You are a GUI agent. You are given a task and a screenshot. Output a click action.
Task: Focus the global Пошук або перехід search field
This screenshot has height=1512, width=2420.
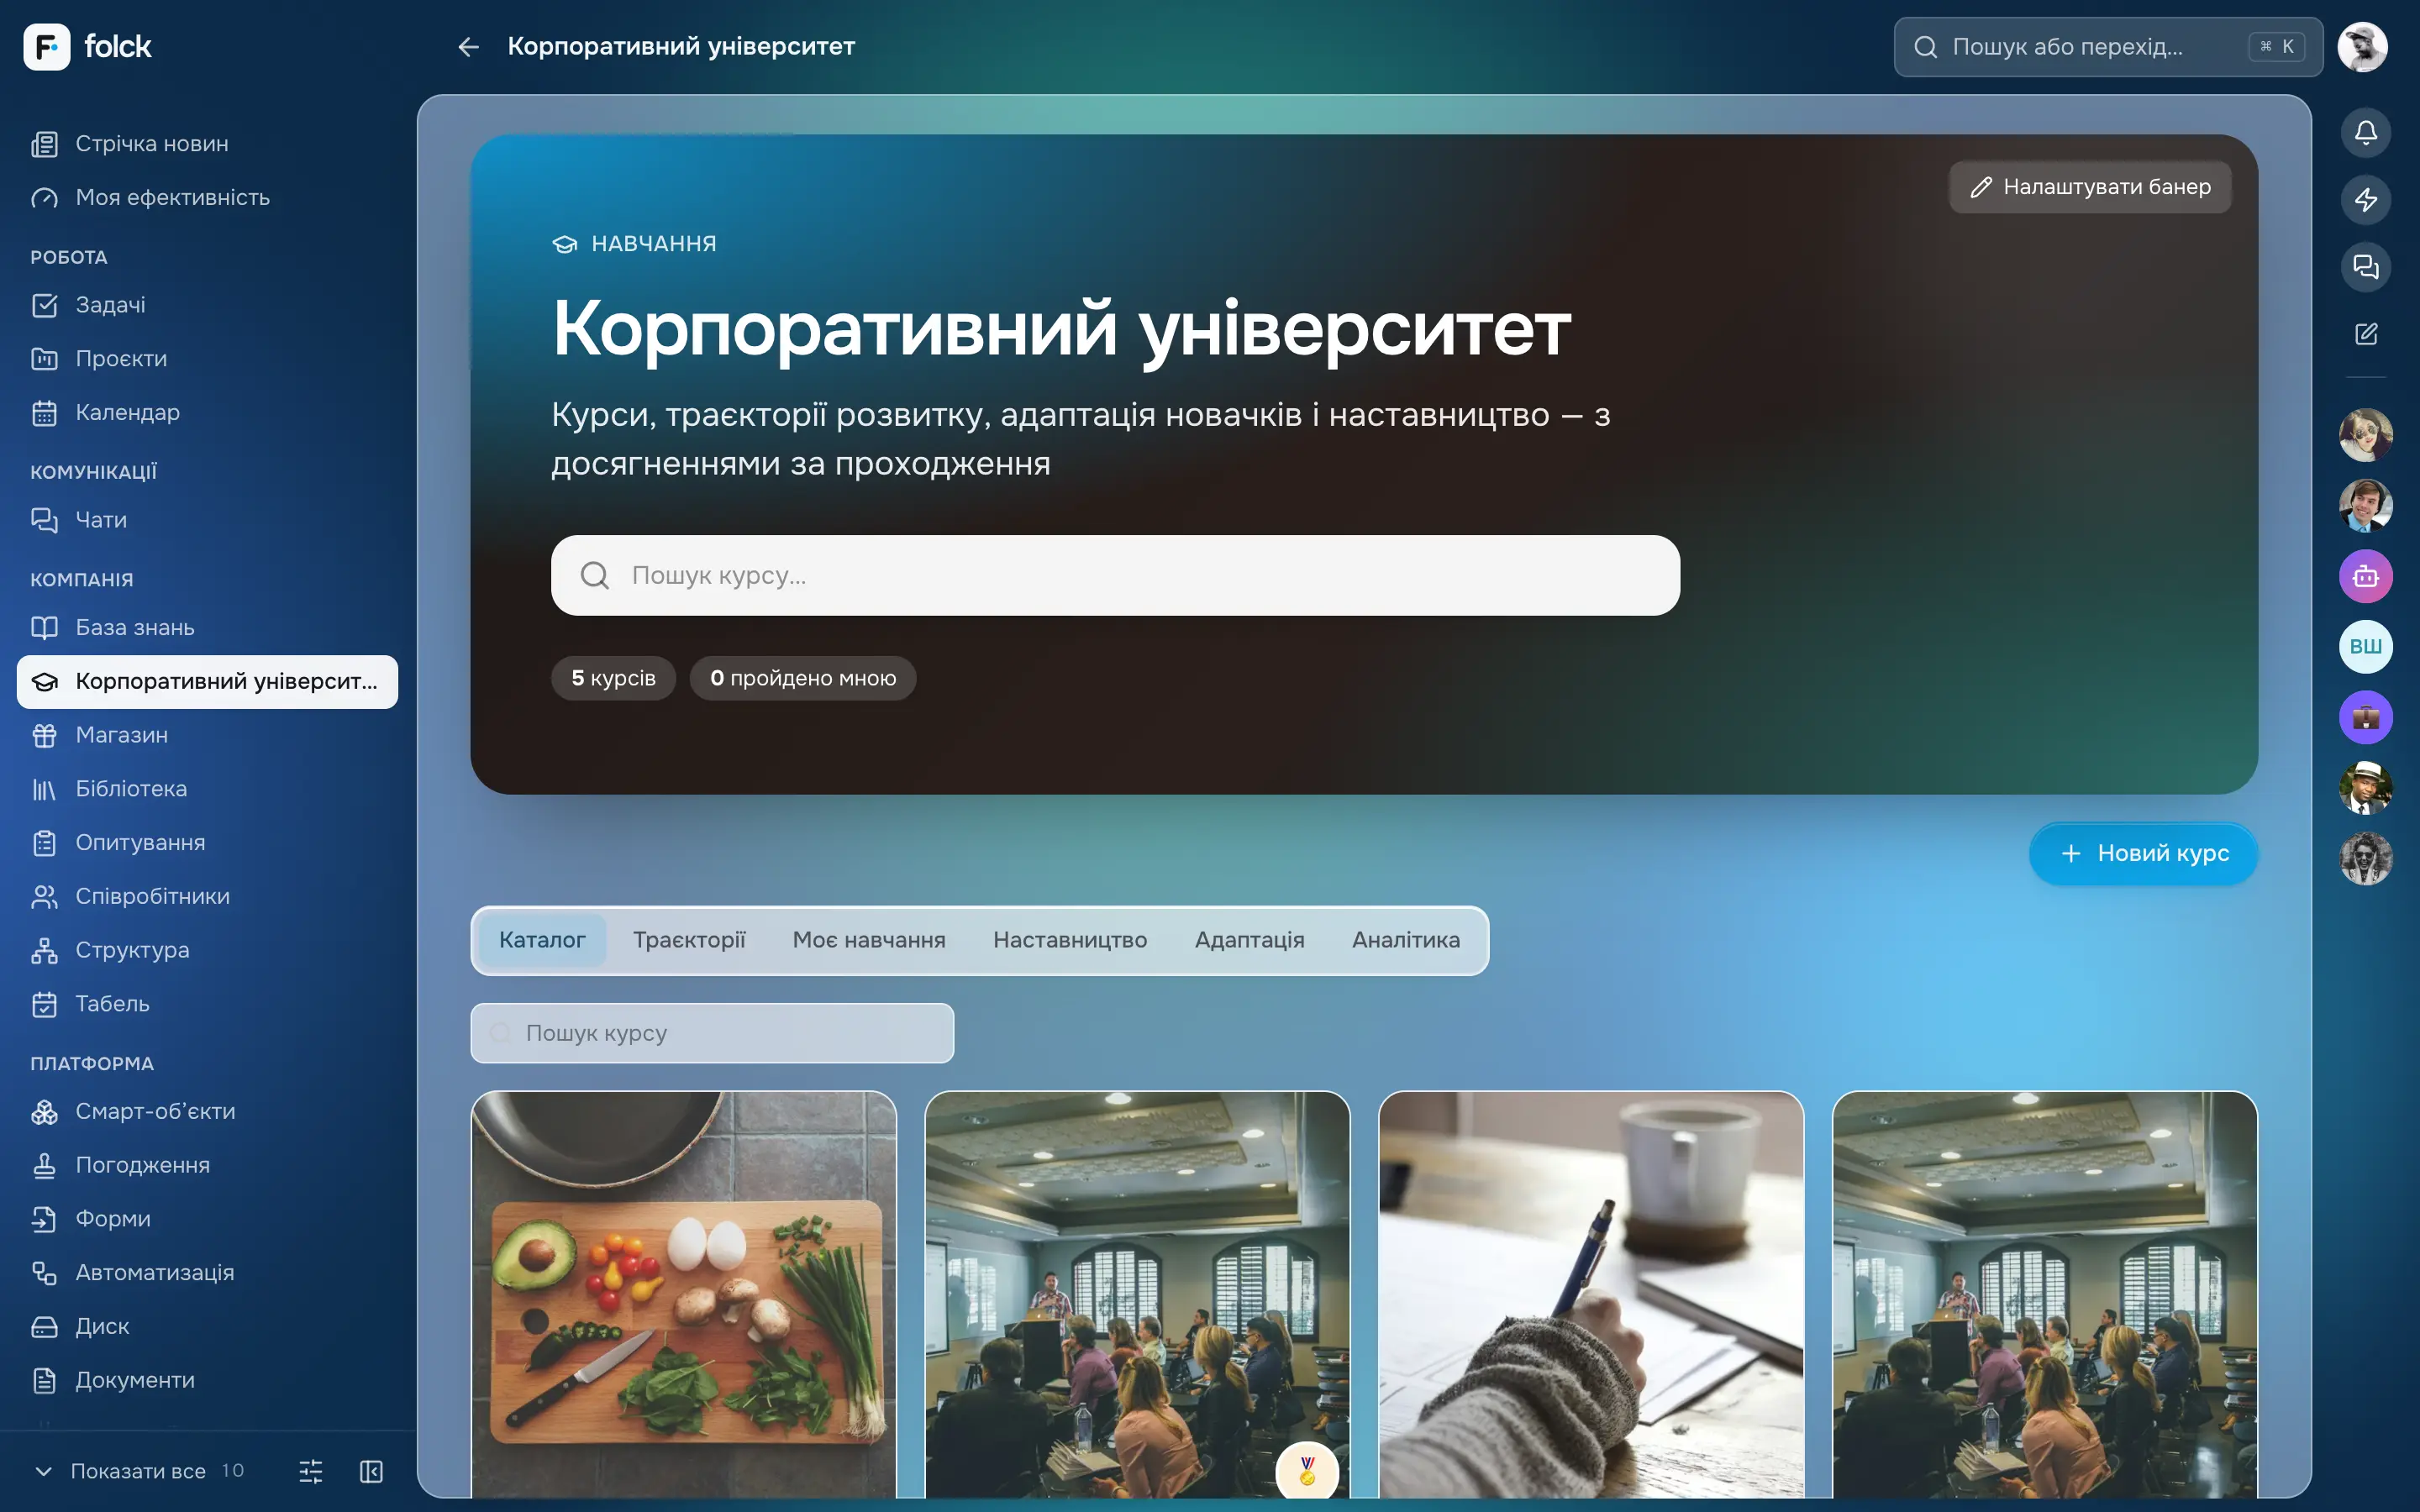(2108, 47)
